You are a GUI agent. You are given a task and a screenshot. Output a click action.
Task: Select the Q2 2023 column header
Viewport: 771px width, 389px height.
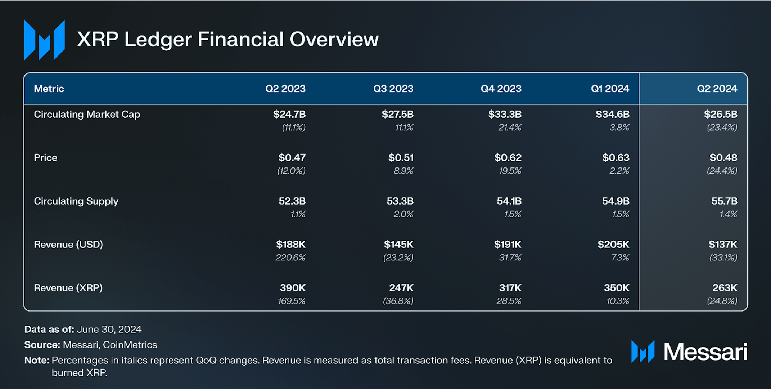(x=285, y=89)
